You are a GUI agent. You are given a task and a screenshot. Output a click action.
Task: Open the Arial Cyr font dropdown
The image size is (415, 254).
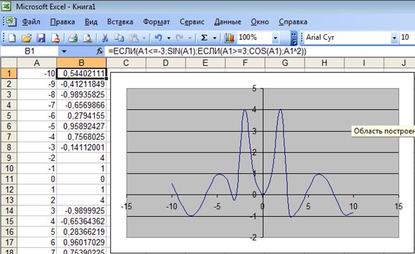tap(394, 38)
